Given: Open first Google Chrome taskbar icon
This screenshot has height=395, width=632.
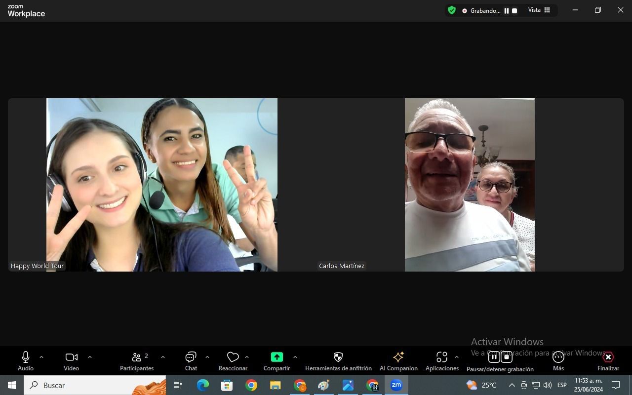Looking at the screenshot, I should click(251, 385).
